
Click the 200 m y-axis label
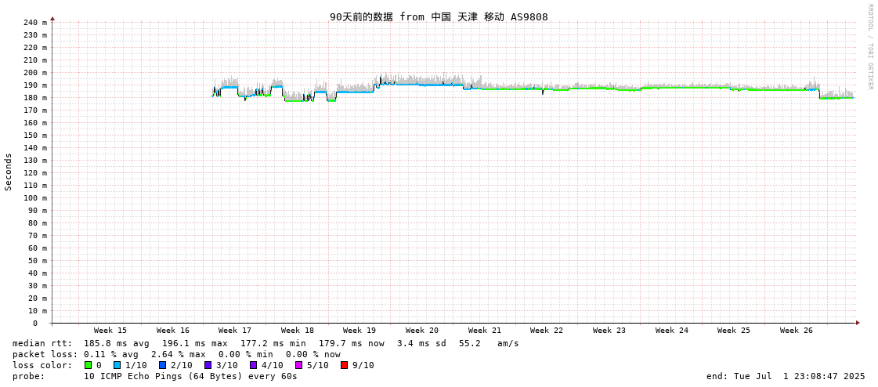point(36,73)
